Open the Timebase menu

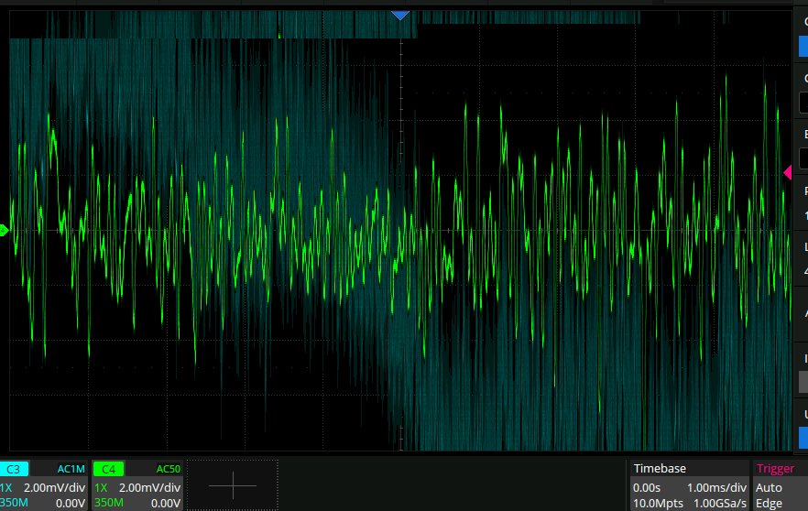pos(660,468)
